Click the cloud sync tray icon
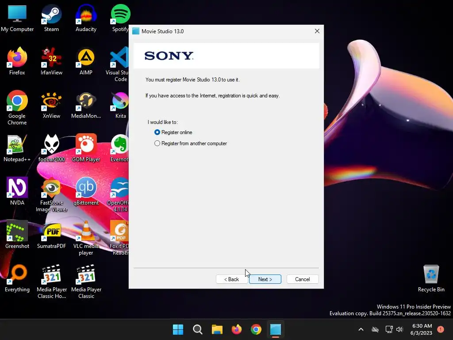 pyautogui.click(x=375, y=329)
